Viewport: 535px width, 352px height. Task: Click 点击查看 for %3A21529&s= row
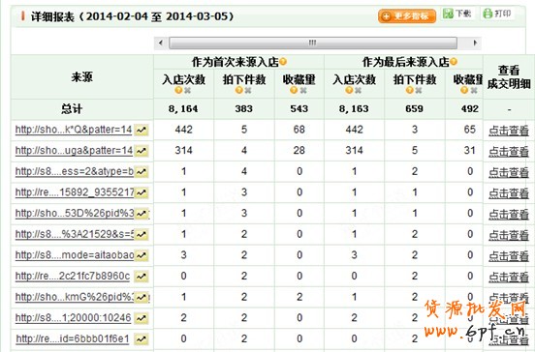tap(509, 235)
